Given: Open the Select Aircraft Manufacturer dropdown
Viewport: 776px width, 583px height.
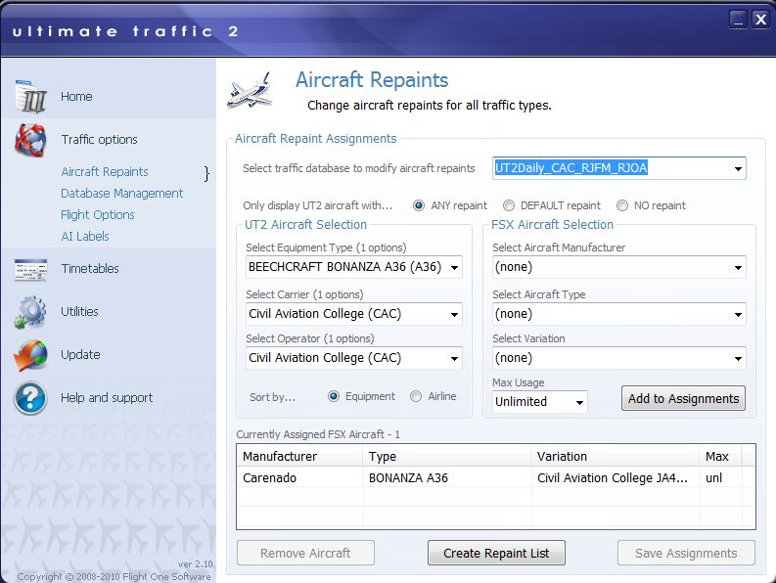Looking at the screenshot, I should pos(619,267).
